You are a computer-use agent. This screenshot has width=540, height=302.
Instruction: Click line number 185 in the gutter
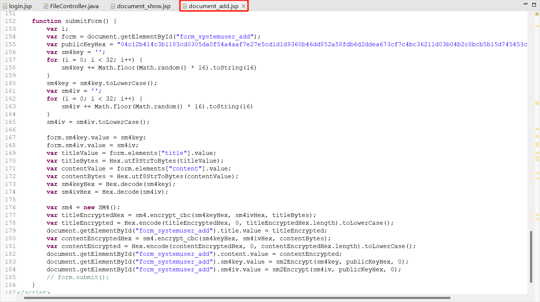pyautogui.click(x=10, y=277)
